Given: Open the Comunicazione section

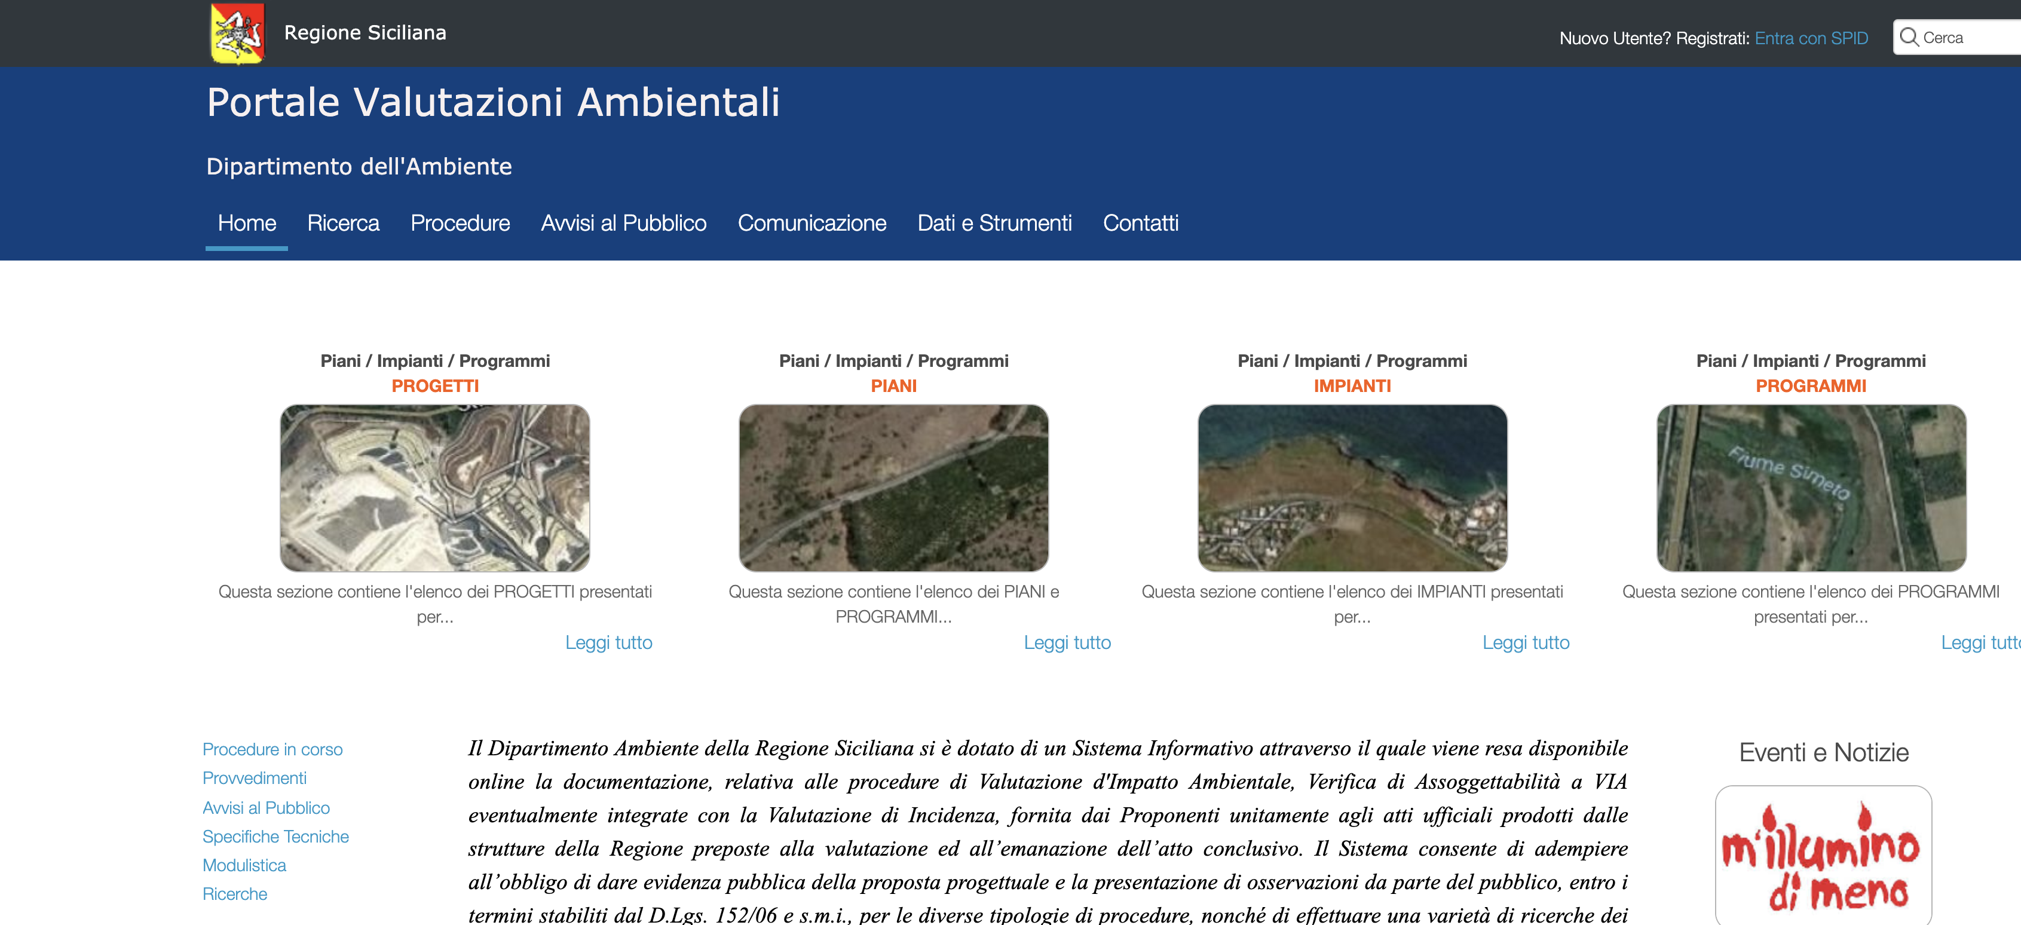Looking at the screenshot, I should click(812, 223).
